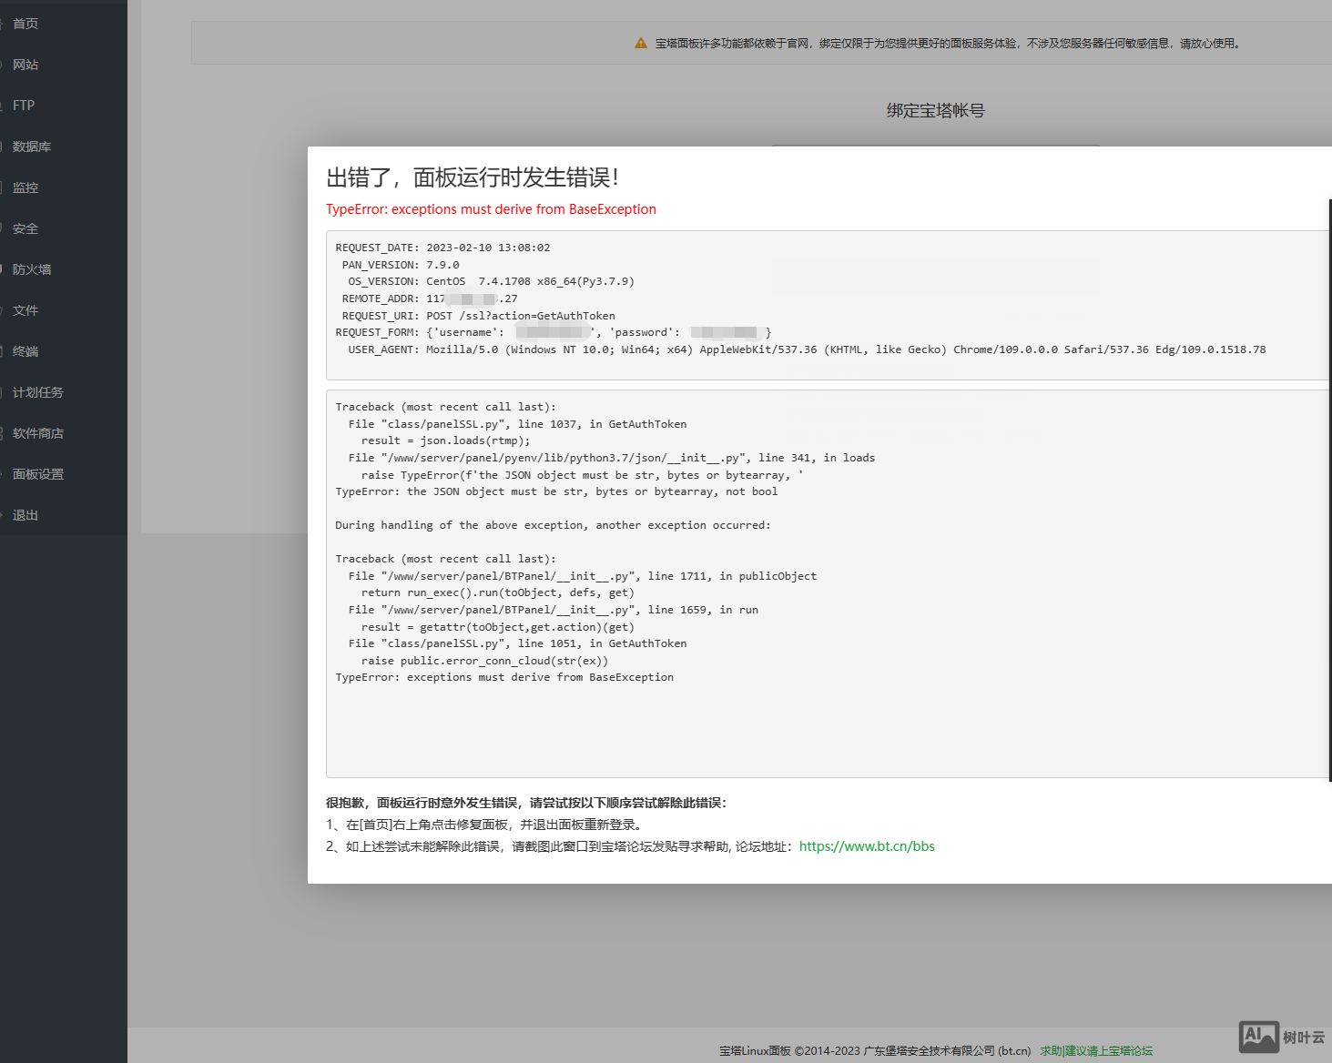Click the 'During handling of the above exception' line
This screenshot has width=1332, height=1063.
[x=553, y=525]
